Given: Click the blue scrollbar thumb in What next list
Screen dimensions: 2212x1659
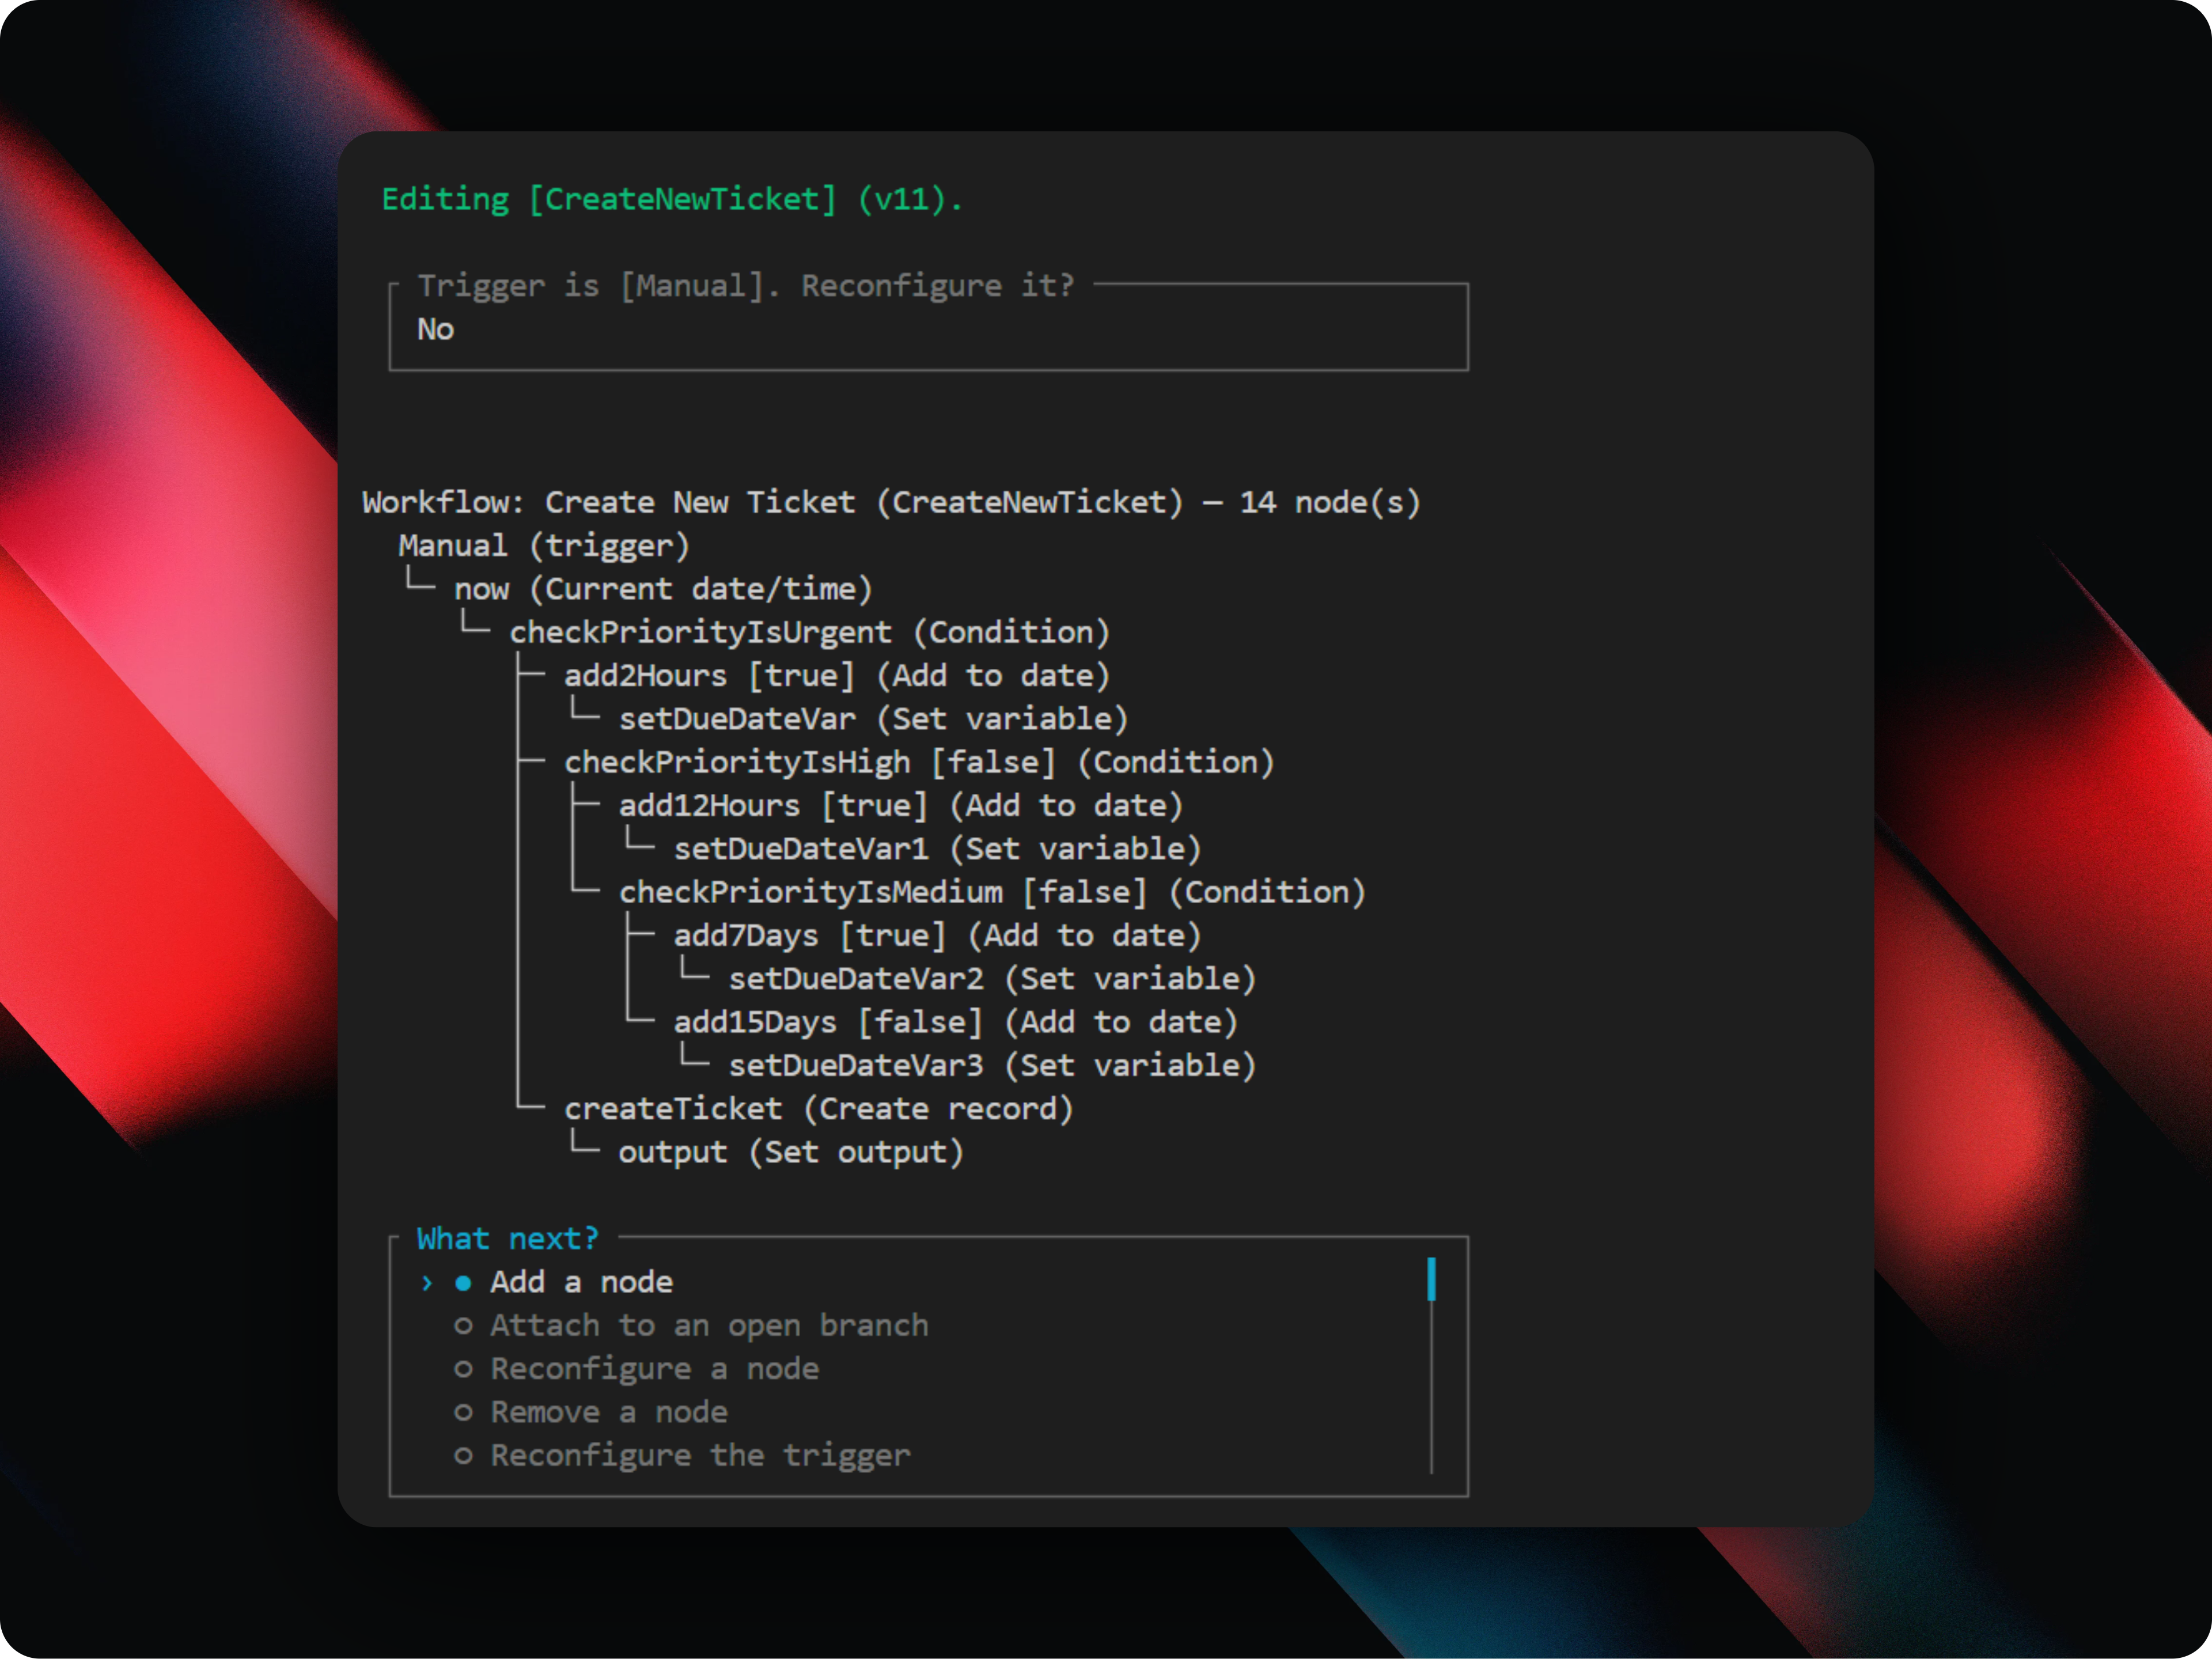Looking at the screenshot, I should click(x=1431, y=1279).
